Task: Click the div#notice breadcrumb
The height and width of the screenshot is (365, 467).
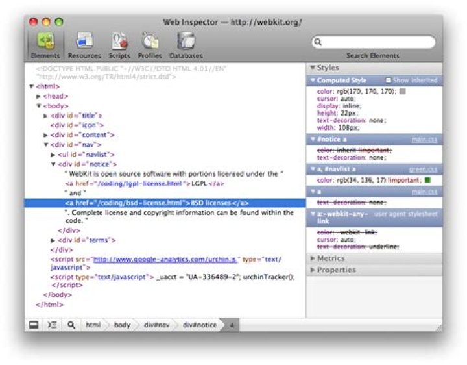Action: click(x=200, y=325)
